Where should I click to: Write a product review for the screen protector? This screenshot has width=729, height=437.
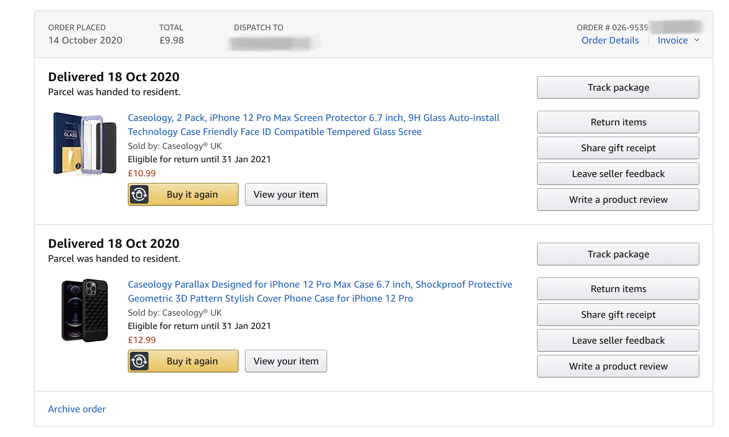(x=618, y=200)
